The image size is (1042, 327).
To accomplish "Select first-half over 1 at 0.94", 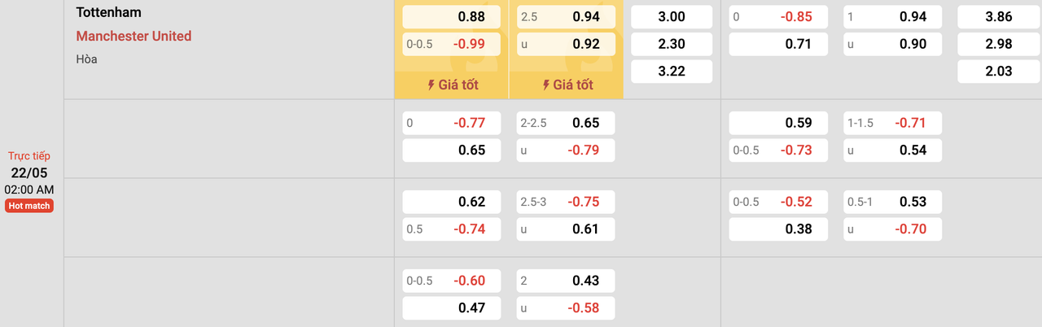I will [x=892, y=16].
